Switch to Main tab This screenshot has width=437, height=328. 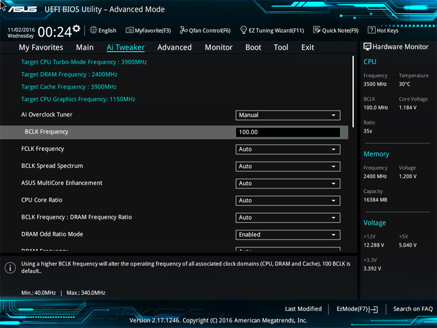tap(85, 47)
